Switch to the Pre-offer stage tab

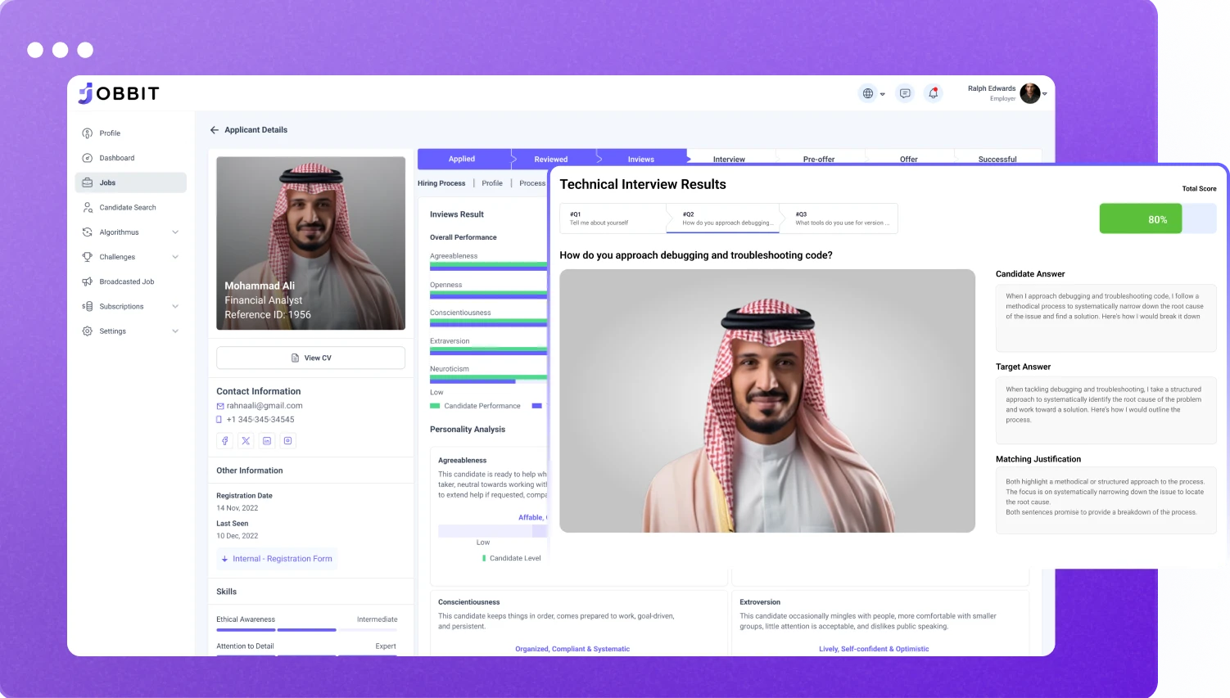click(818, 159)
